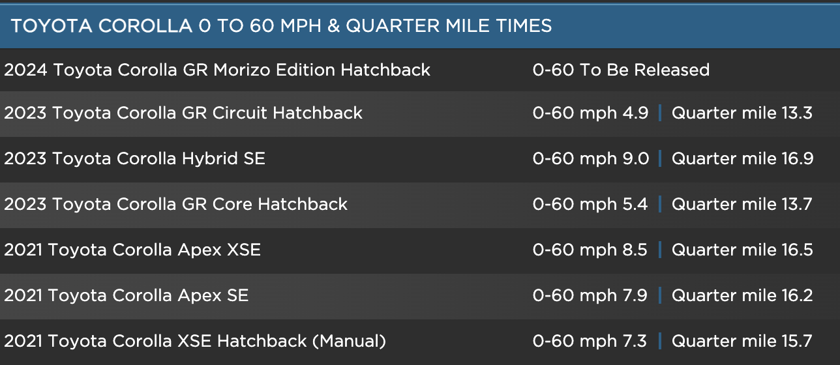Viewport: 840px width, 365px height.
Task: Select the Quarter mile 16.9 time
Action: 742,158
